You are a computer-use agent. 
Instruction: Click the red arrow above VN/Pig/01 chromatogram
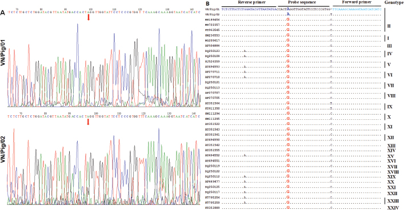pos(89,17)
